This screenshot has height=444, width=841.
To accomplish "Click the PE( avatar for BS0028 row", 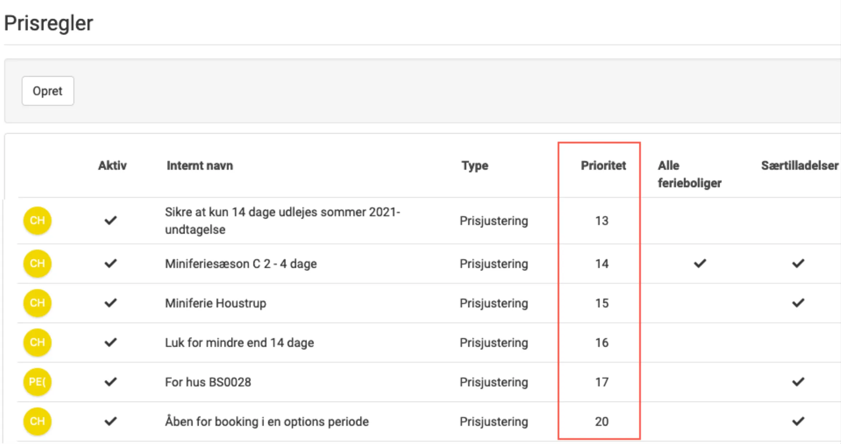I will coord(37,382).
